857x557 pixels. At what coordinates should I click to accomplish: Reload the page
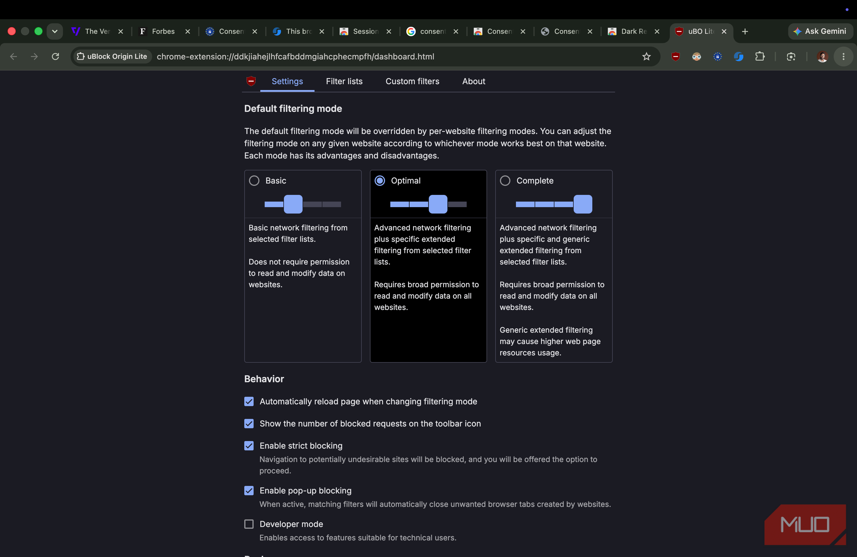click(x=55, y=57)
